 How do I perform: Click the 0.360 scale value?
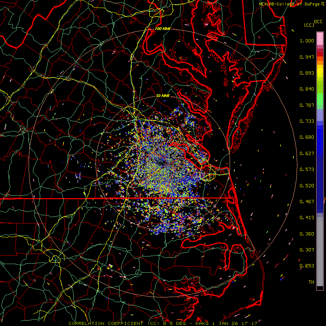(x=307, y=234)
